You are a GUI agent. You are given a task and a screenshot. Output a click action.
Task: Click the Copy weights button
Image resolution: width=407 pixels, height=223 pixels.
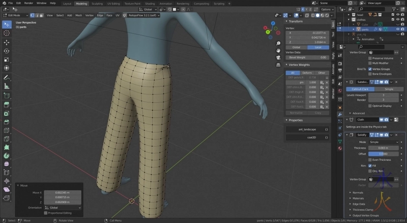point(318,113)
